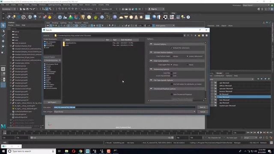274x154 pixels.
Task: Select Always radio for Copy jiggle files
Action: (171, 65)
